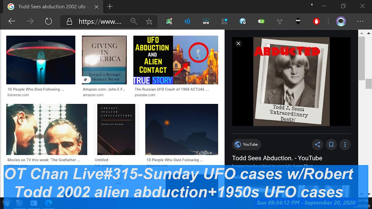
Task: Click the globe with clock extension icon
Action: [x=243, y=21]
